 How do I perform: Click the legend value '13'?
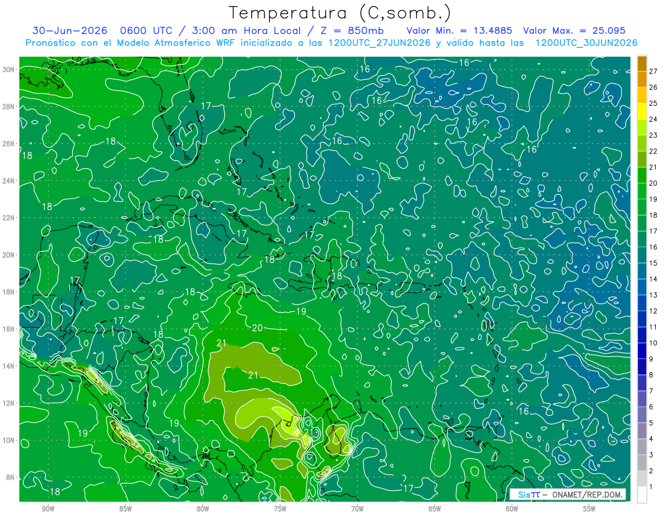(654, 295)
